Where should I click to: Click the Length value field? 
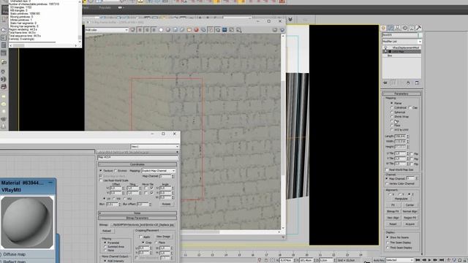click(x=400, y=136)
